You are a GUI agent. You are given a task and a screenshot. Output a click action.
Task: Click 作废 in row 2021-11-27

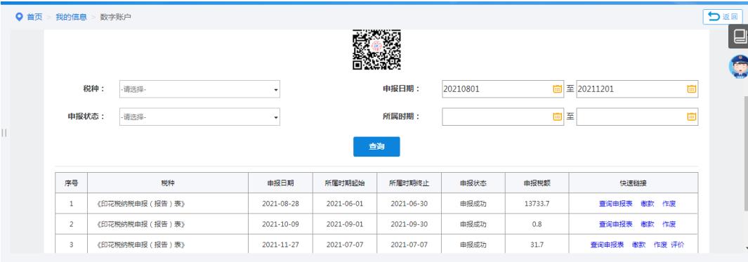coord(660,245)
